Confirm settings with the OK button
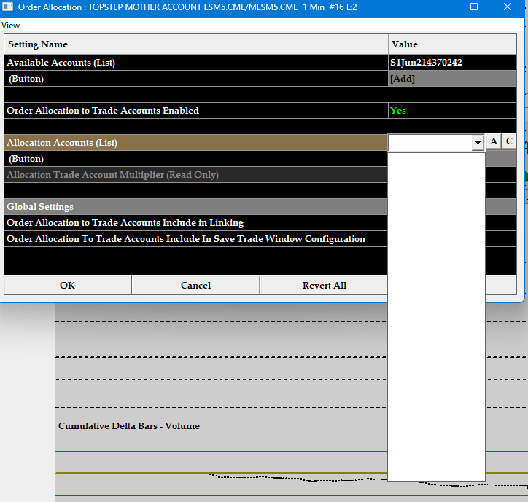 (67, 285)
